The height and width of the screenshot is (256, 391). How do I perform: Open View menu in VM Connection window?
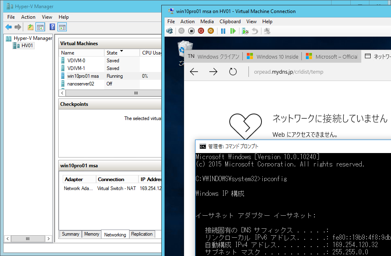pyautogui.click(x=251, y=22)
